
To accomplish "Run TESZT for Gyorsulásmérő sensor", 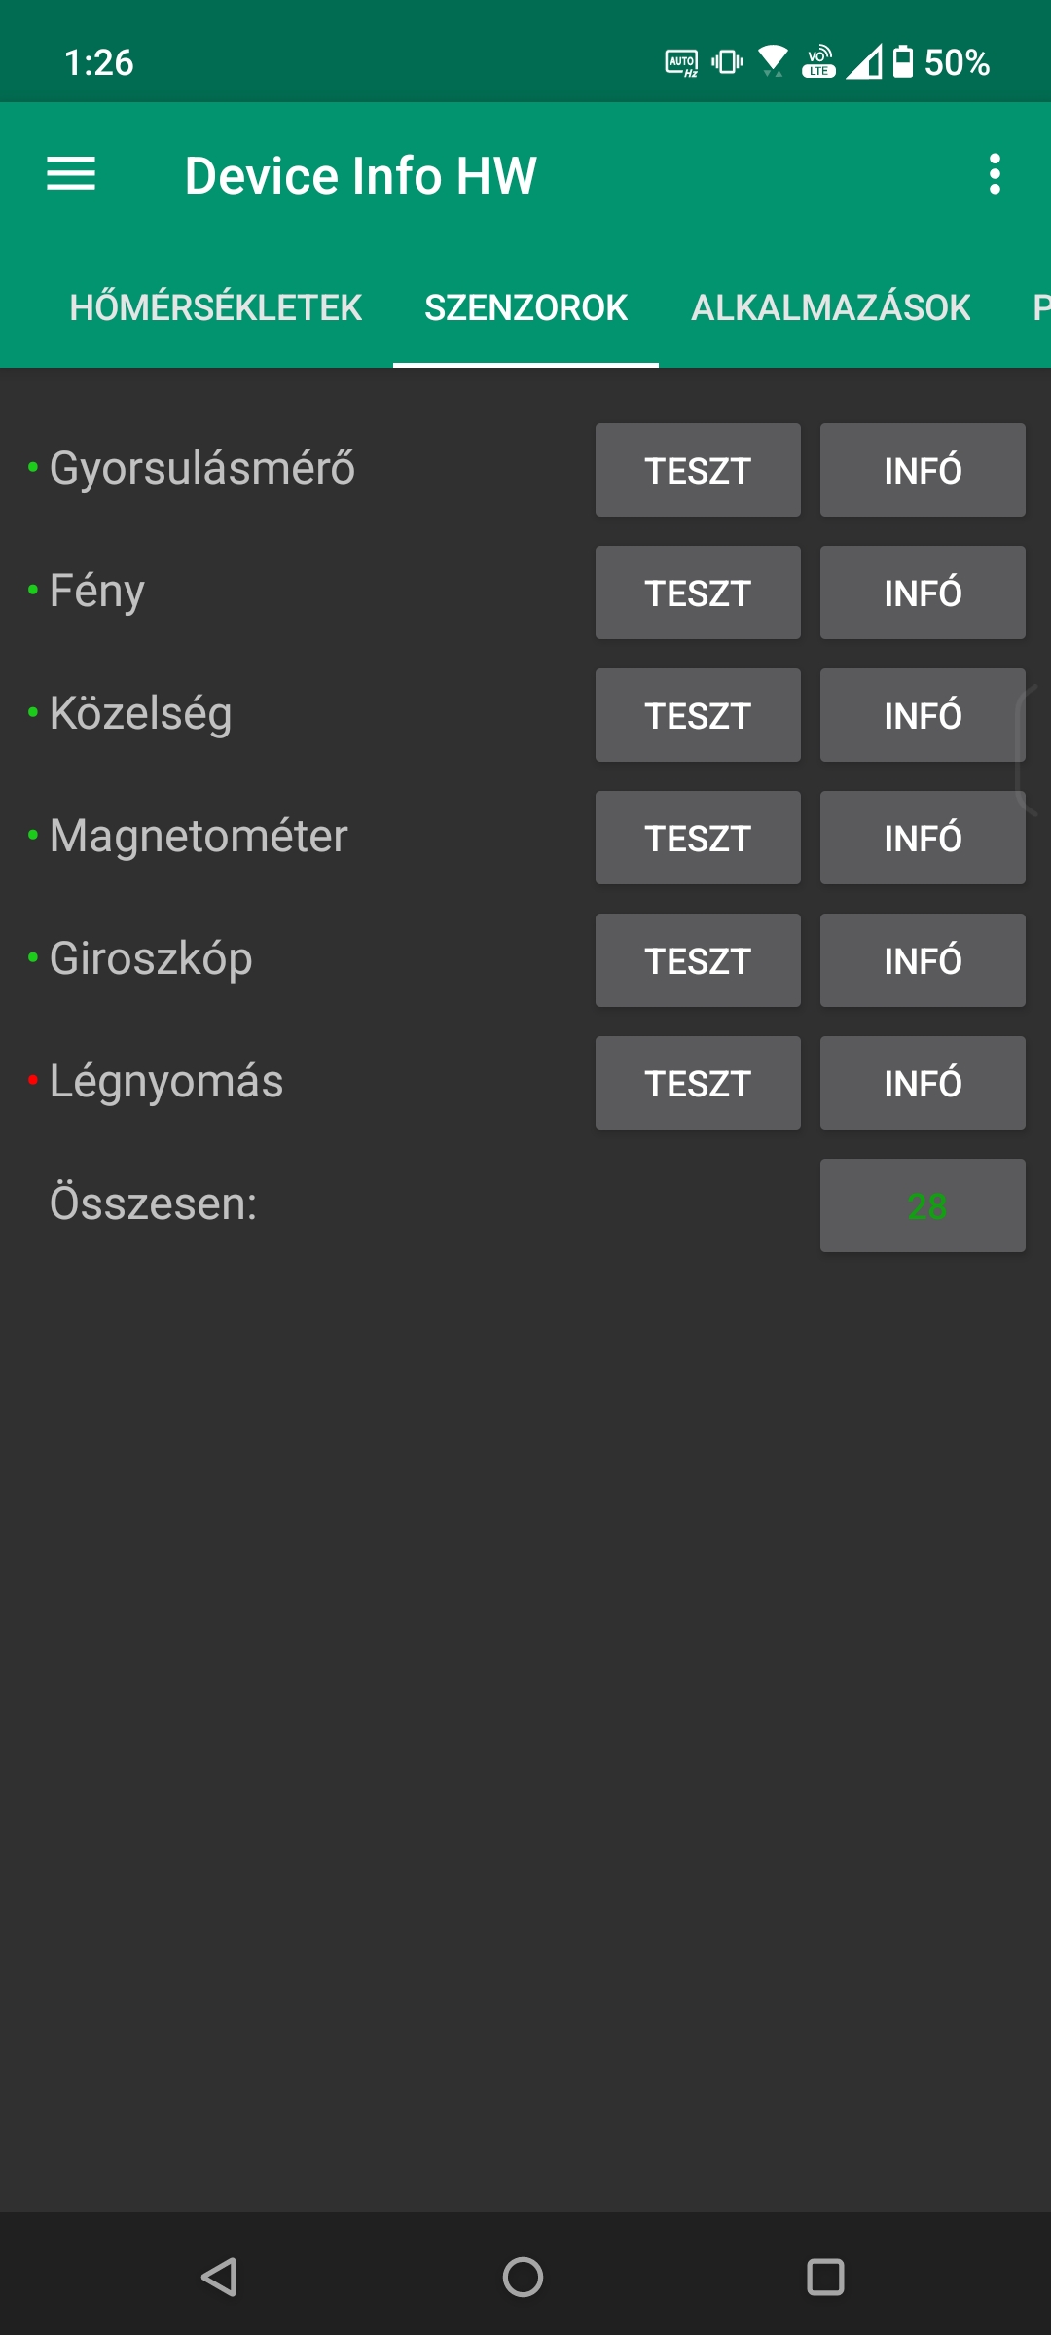I will tap(698, 470).
